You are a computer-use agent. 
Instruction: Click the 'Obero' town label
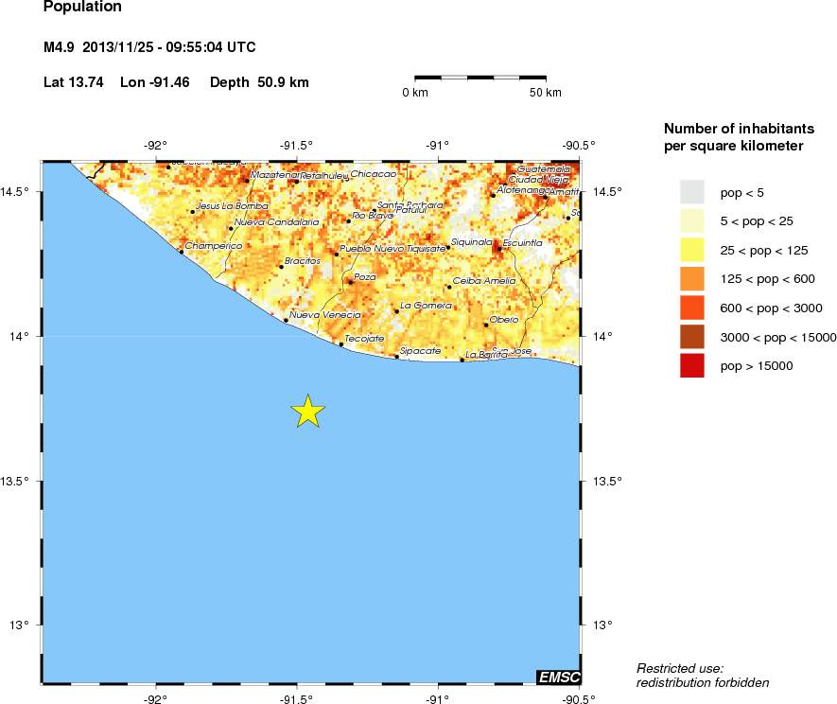504,320
